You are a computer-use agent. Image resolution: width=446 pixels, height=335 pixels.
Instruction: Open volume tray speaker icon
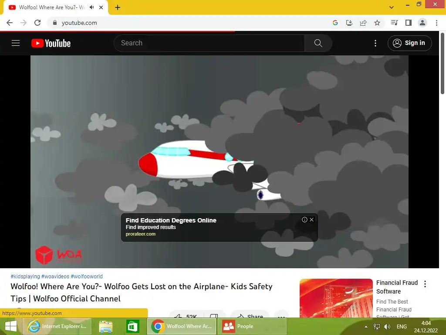point(387,327)
